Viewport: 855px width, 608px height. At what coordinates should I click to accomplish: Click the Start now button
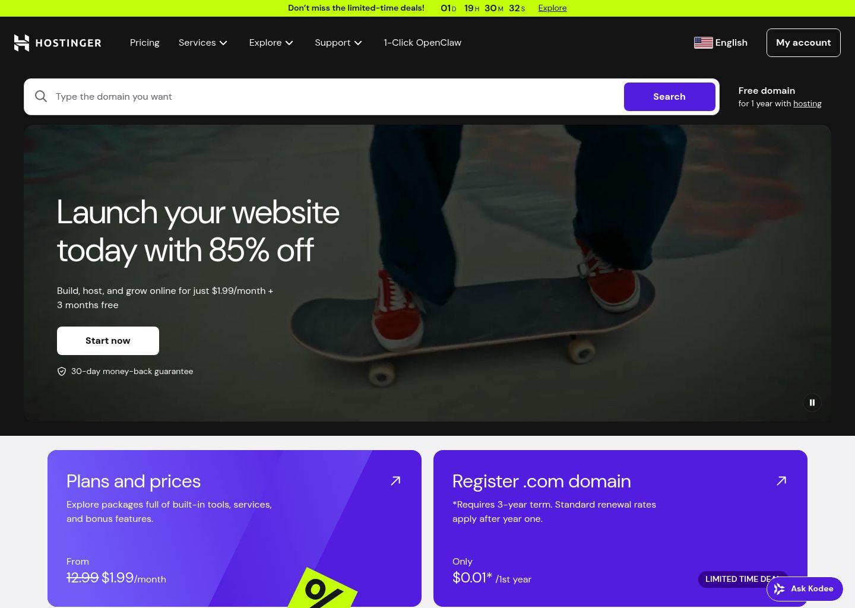(108, 341)
